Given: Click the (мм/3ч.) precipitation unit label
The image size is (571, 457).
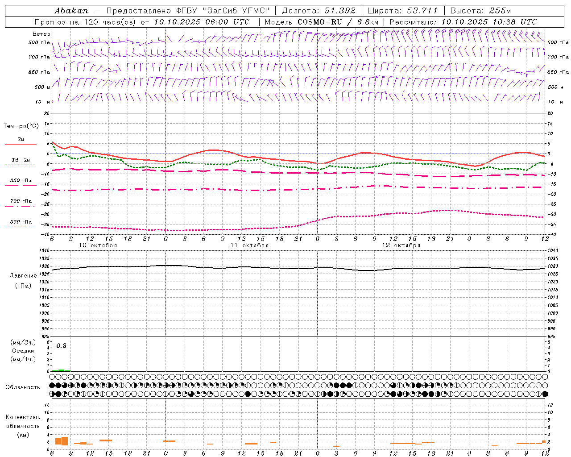Looking at the screenshot, I should pyautogui.click(x=23, y=342).
